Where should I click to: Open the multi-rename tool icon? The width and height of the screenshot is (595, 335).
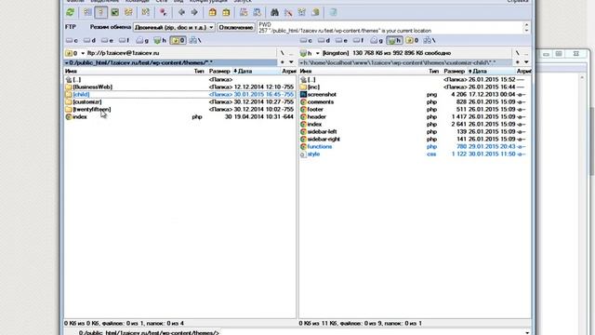[x=288, y=12]
